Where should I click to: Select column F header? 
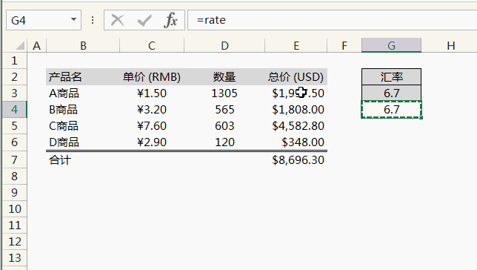click(x=344, y=46)
